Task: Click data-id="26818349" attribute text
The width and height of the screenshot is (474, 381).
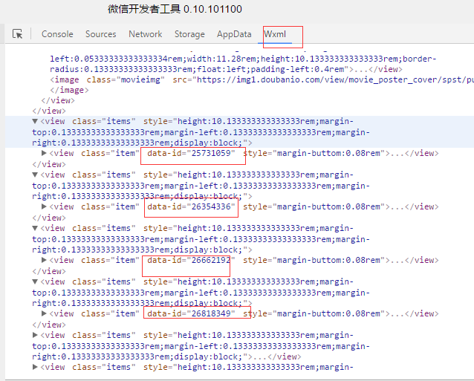Action: click(191, 313)
